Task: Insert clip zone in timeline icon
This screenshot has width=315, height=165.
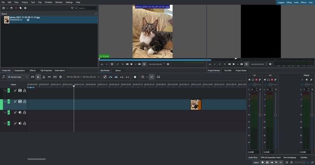Action: [111, 77]
